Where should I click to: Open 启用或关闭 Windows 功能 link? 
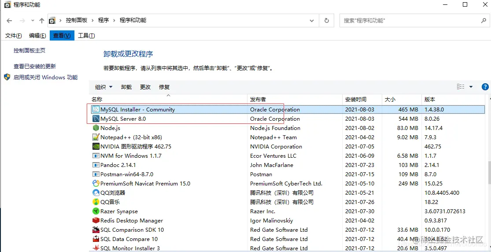pos(46,78)
